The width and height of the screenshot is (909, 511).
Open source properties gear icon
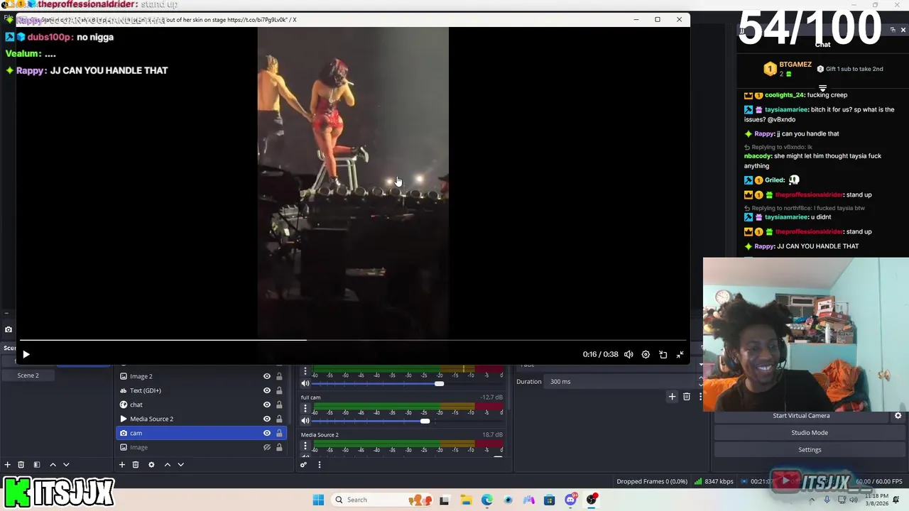151,465
